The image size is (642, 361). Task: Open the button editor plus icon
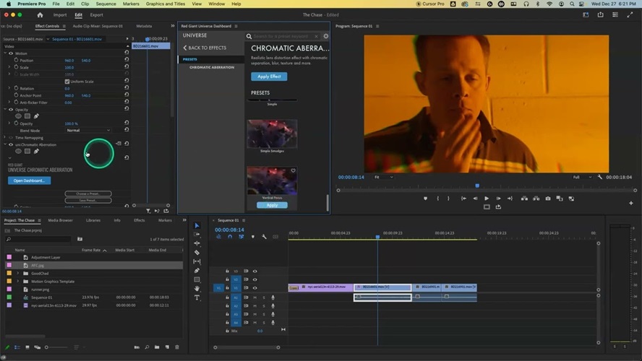pyautogui.click(x=631, y=203)
